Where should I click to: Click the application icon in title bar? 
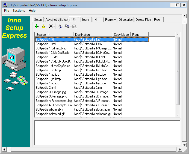pos(5,5)
